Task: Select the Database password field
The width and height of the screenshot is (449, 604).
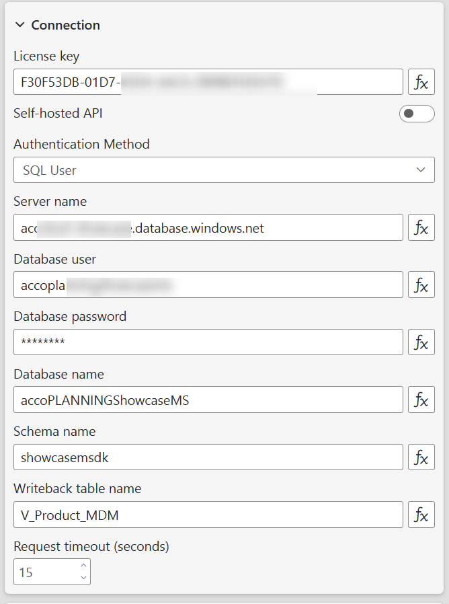Action: (x=208, y=342)
